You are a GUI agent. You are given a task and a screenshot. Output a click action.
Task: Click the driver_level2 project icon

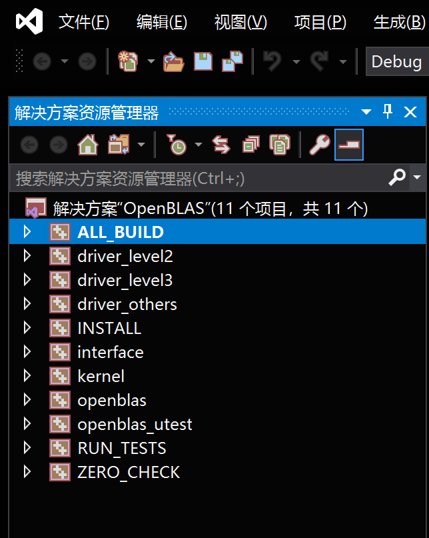(60, 256)
